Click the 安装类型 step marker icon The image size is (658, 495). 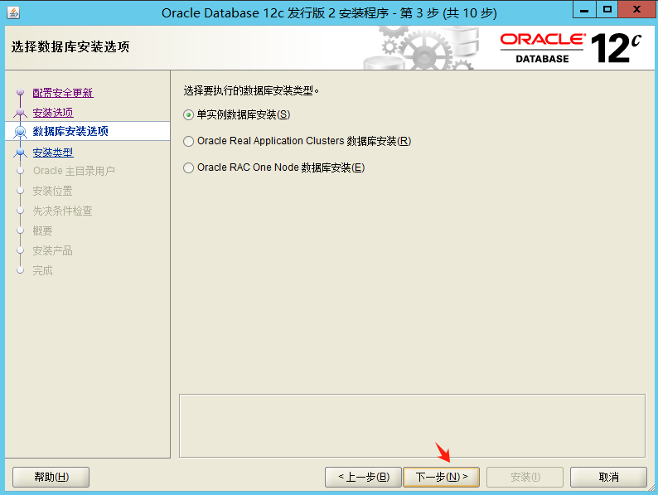tap(20, 153)
